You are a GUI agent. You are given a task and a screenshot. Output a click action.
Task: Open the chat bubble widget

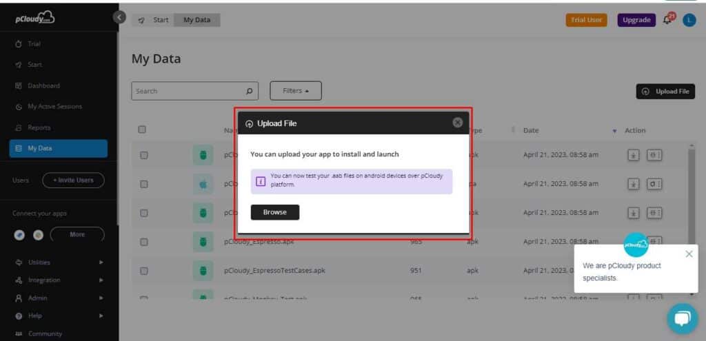pos(683,318)
